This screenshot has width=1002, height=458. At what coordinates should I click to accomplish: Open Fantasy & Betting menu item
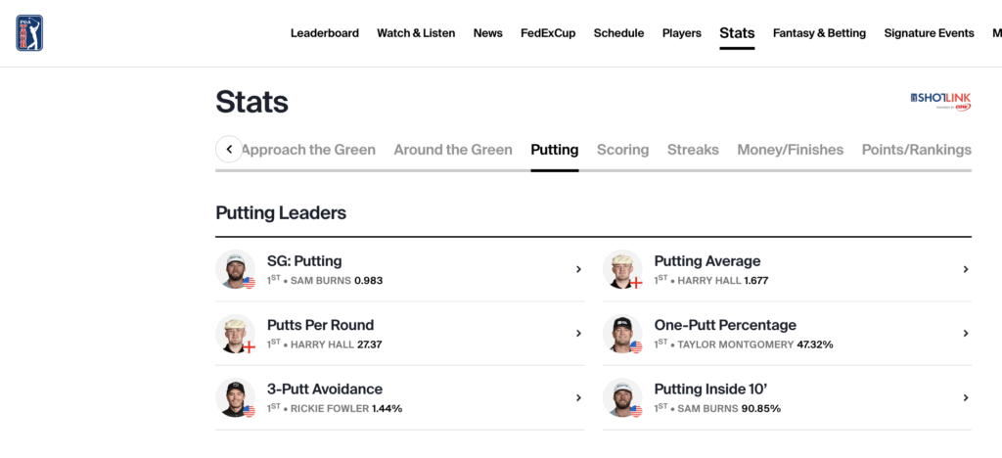point(819,33)
